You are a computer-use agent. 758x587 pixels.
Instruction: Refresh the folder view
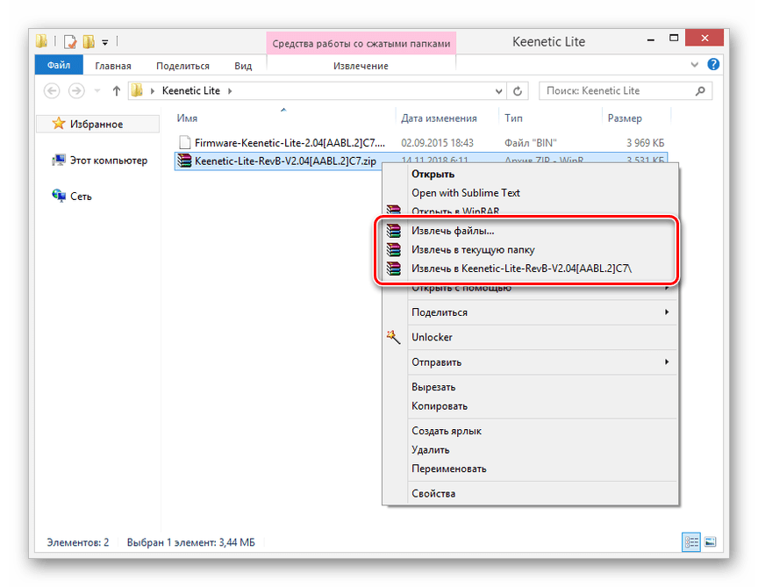click(518, 91)
